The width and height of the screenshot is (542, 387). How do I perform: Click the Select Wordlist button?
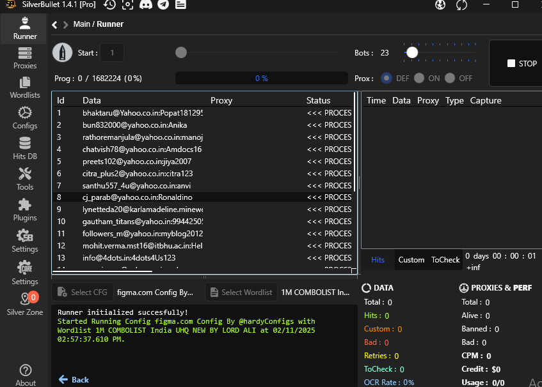(240, 292)
